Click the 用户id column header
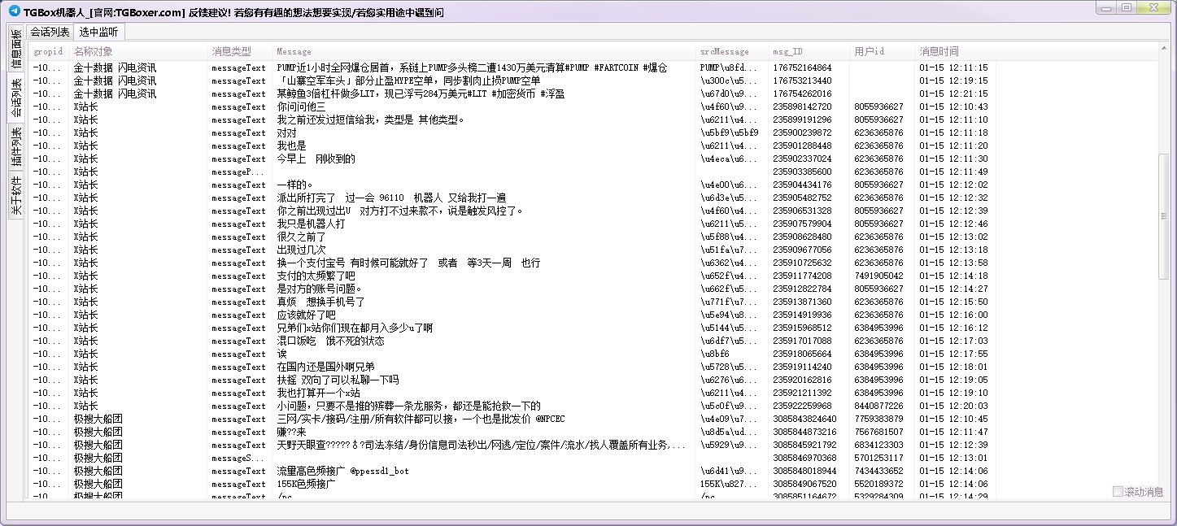Screen dimensions: 1177x526 (x=869, y=51)
